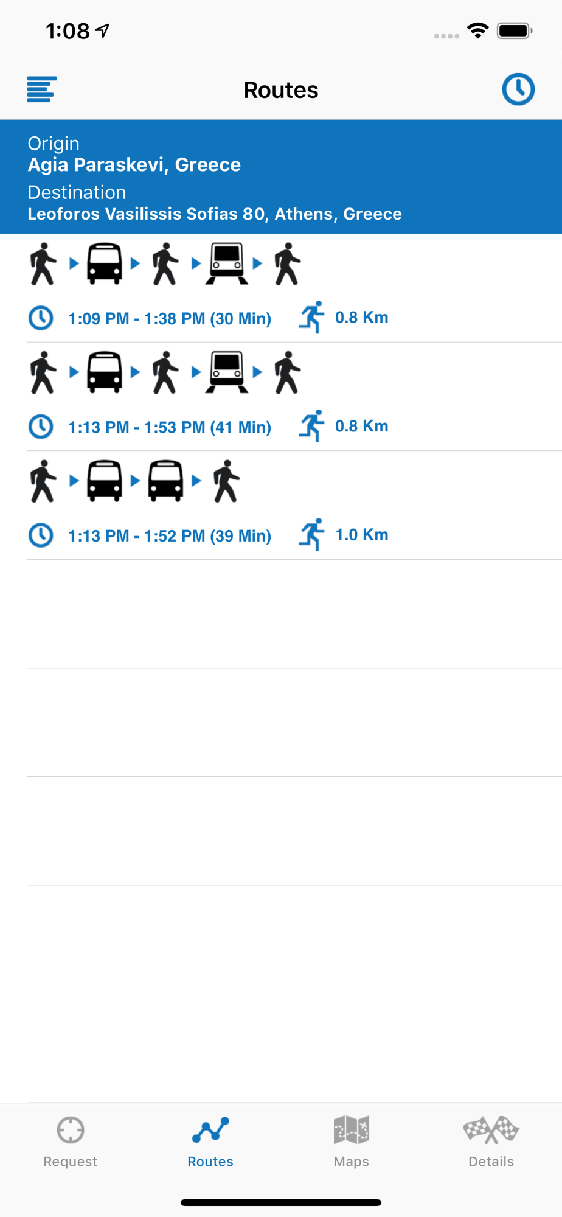Open the hamburger menu icon
Screen dimensions: 562x1217
coord(42,89)
